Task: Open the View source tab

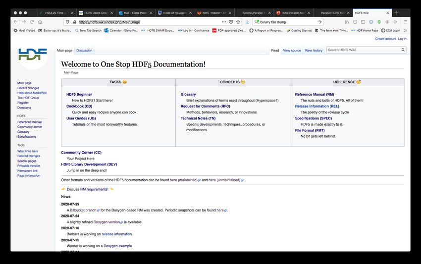Action: 292,51
